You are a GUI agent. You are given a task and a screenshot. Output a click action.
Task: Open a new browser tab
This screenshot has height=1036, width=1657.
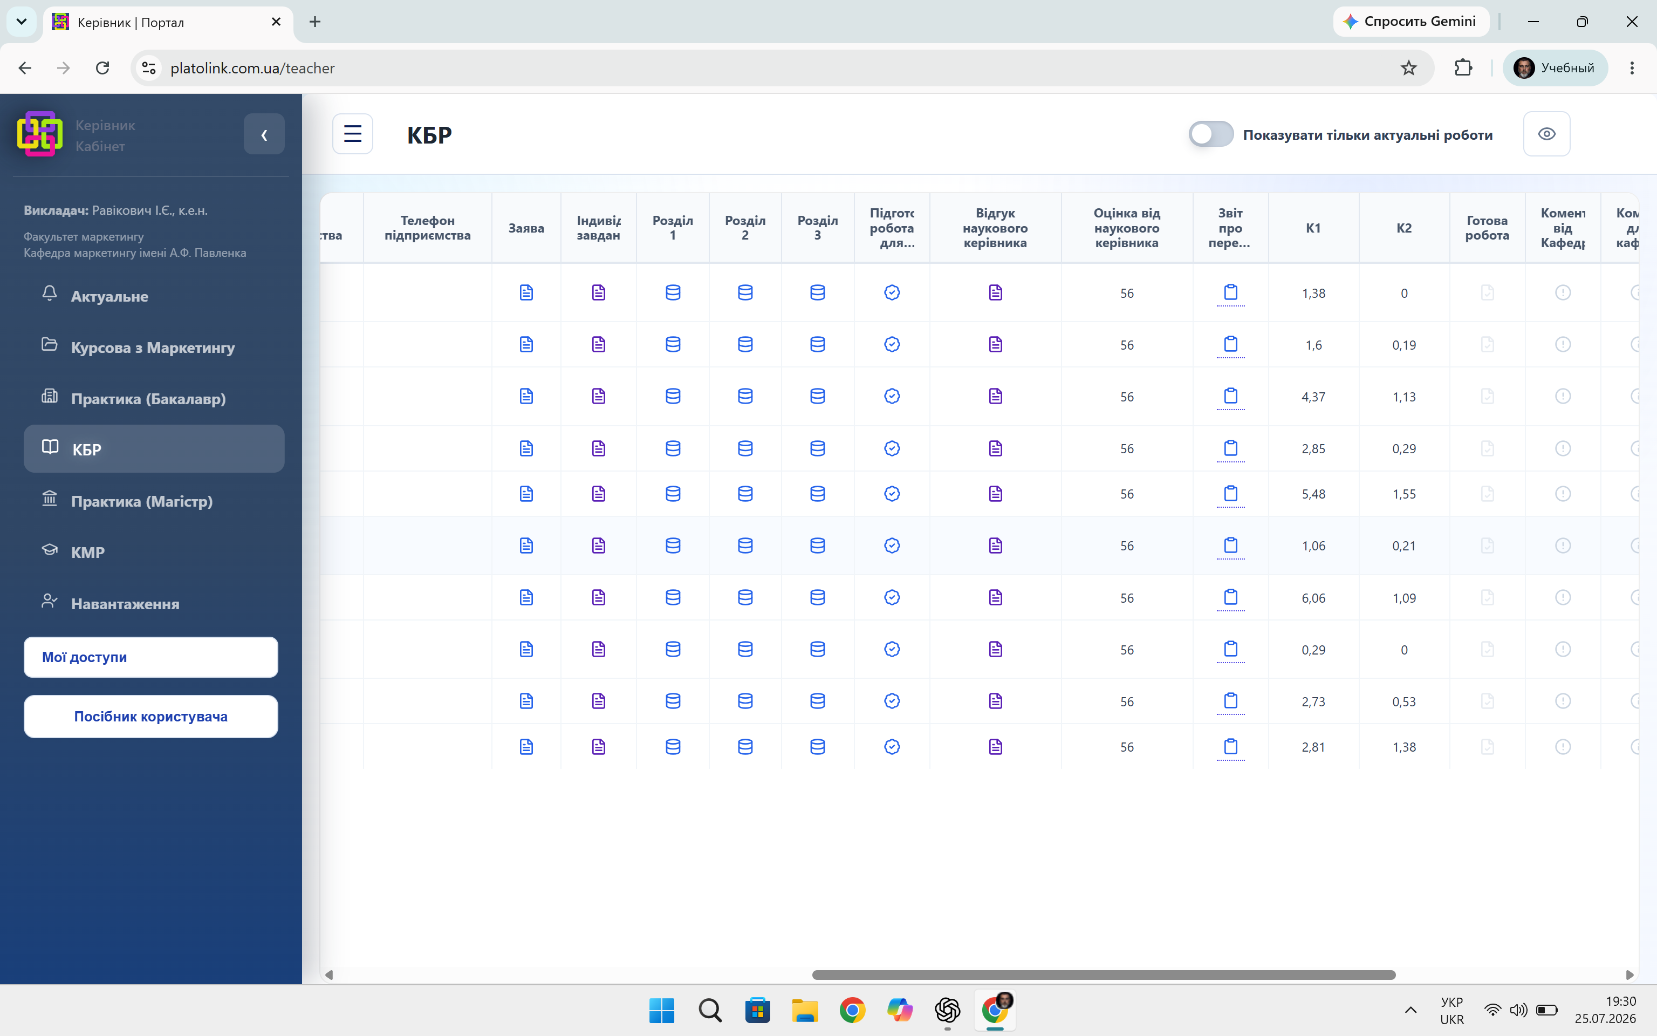(x=314, y=22)
